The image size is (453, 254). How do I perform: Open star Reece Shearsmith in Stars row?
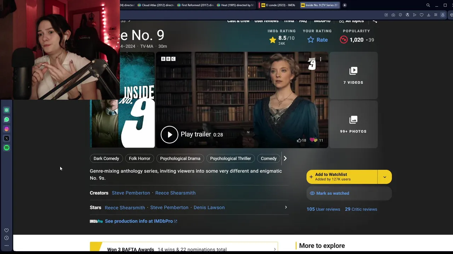(125, 207)
